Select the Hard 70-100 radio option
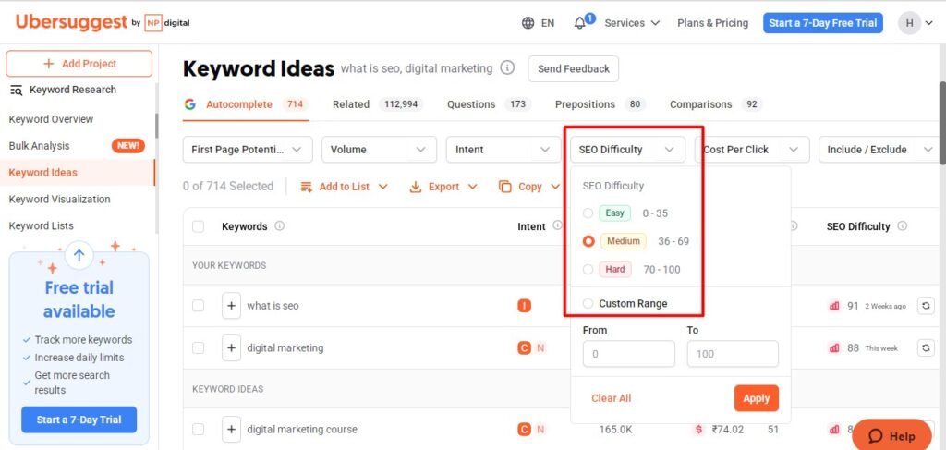 588,269
